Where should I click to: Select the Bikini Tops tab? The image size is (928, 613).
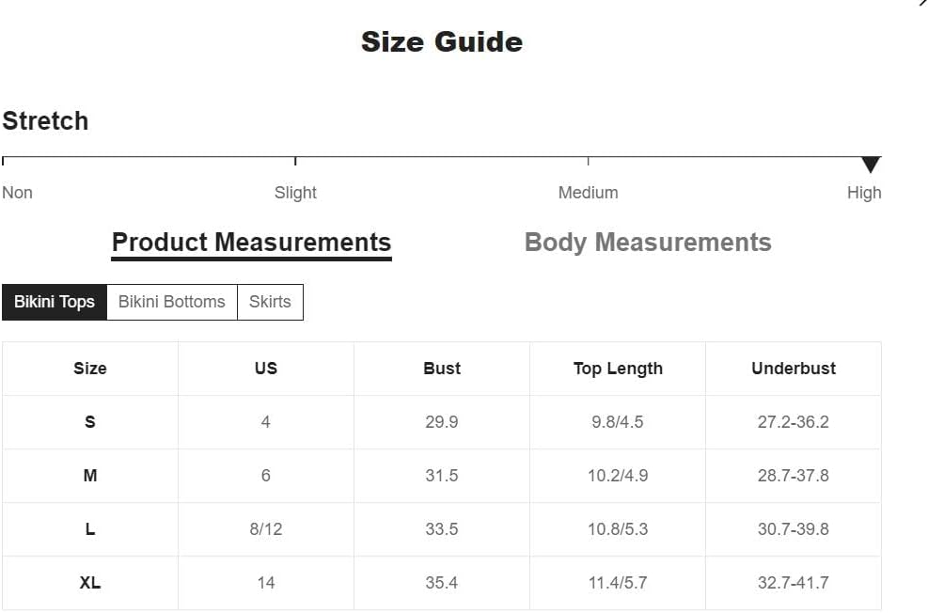coord(55,302)
